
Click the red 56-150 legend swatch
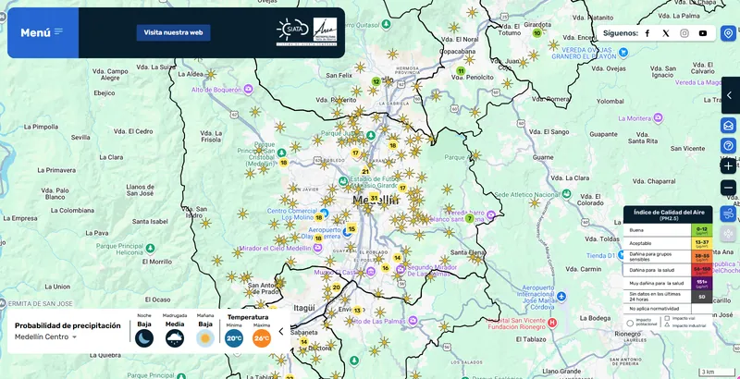tap(701, 270)
